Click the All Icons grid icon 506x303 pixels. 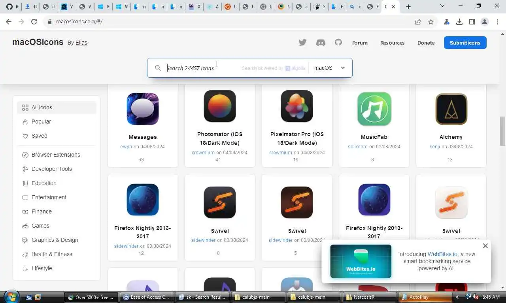[25, 107]
